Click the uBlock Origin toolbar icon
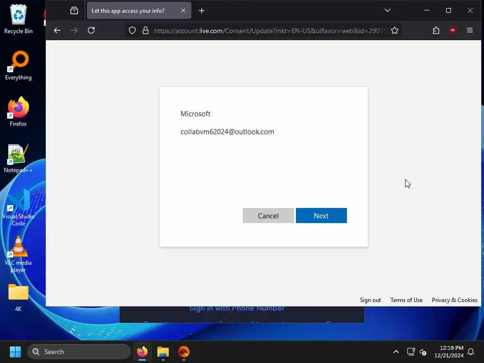484x363 pixels. click(x=452, y=30)
